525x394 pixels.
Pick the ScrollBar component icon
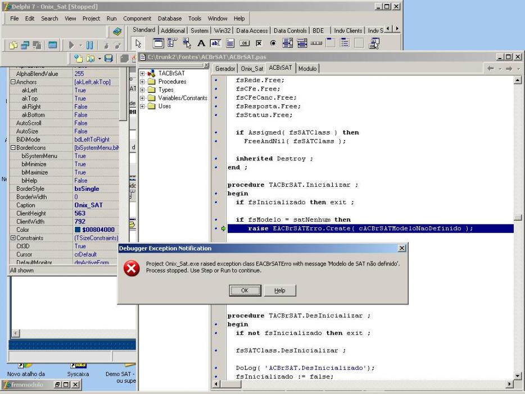(316, 43)
